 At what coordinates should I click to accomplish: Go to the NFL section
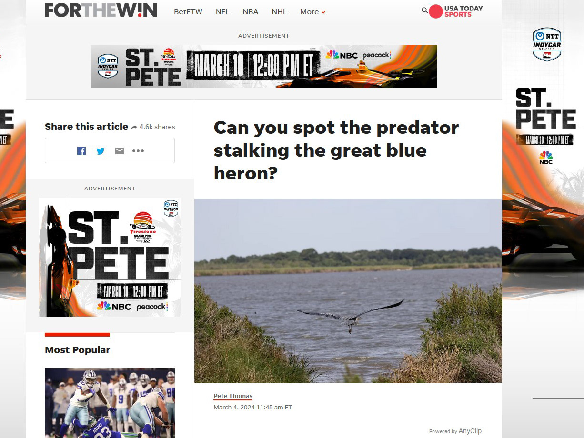(x=222, y=12)
